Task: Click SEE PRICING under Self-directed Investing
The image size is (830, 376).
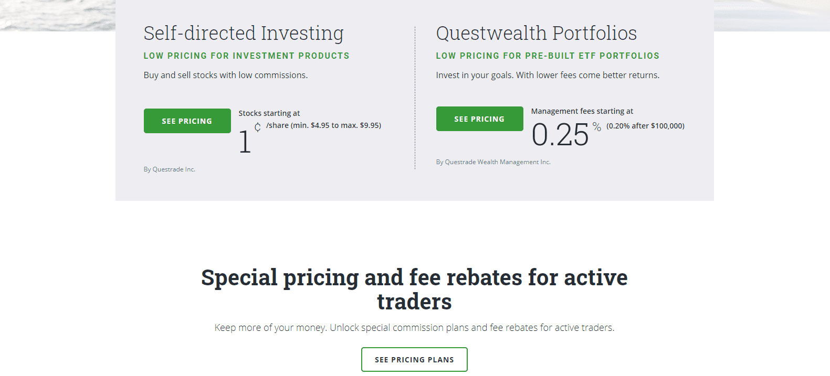Action: click(x=187, y=121)
